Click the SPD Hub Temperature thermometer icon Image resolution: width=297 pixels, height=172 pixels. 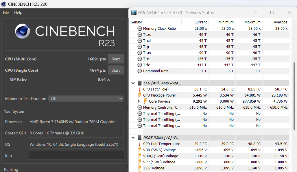(140, 144)
